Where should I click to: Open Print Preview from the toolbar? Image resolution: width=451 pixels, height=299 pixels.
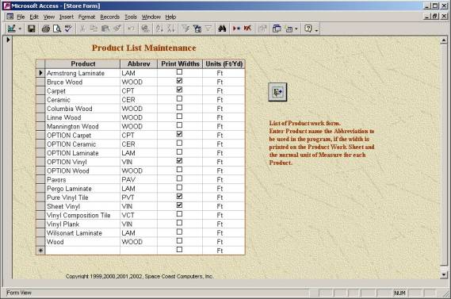point(57,29)
